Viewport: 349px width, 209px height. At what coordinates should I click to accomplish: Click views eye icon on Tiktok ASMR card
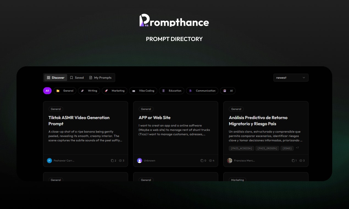click(x=120, y=161)
